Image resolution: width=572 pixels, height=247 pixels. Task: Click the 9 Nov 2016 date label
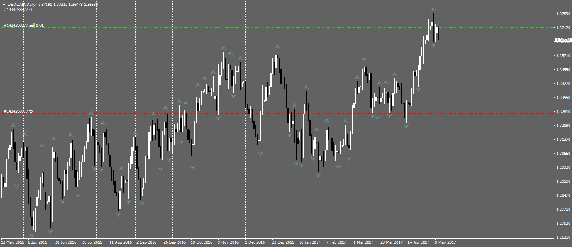228,243
